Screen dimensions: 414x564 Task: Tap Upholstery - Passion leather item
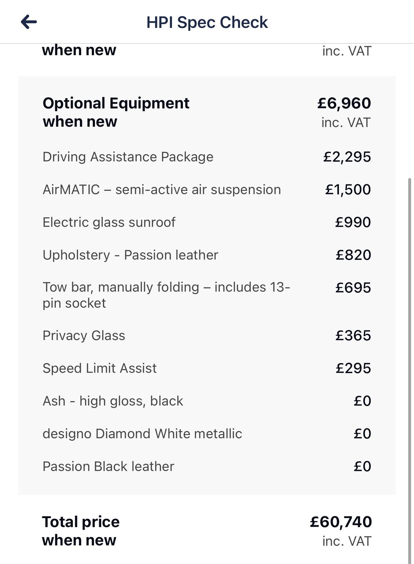(x=207, y=255)
